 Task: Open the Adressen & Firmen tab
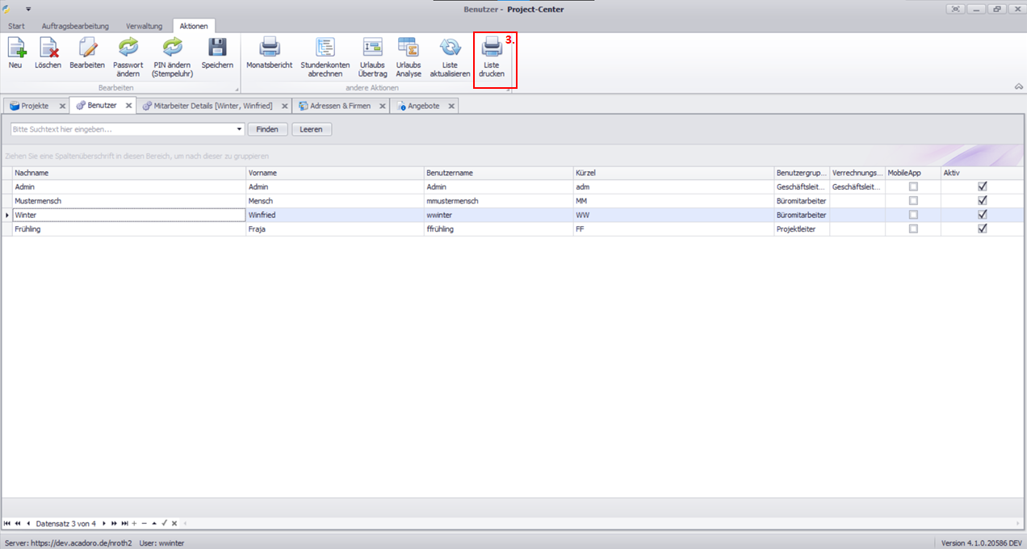click(x=340, y=106)
